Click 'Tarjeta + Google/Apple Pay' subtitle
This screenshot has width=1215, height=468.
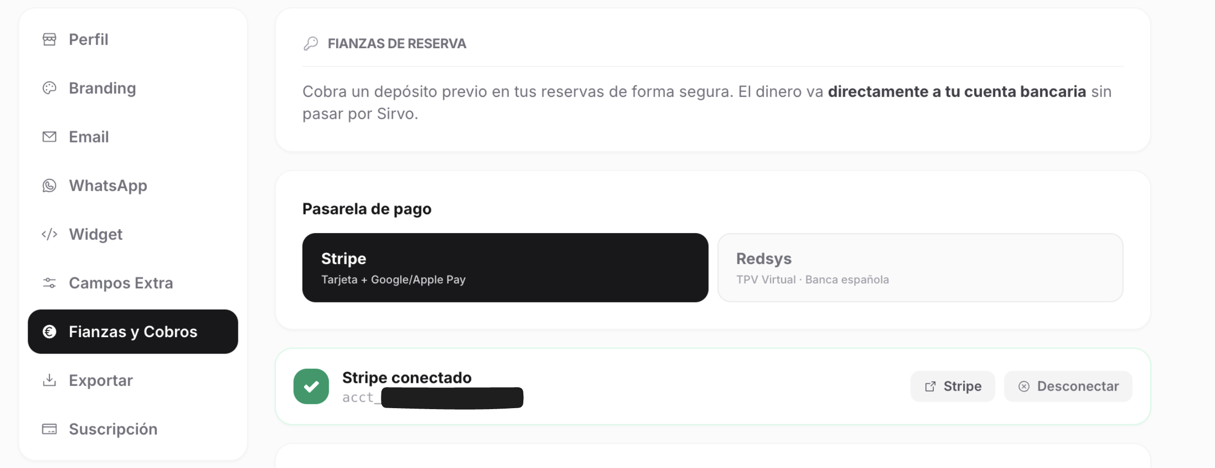[x=393, y=280]
